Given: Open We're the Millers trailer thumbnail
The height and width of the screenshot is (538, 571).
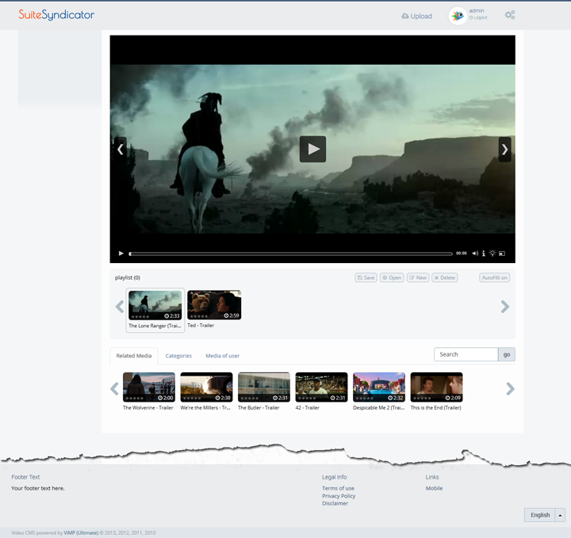Looking at the screenshot, I should pyautogui.click(x=206, y=387).
